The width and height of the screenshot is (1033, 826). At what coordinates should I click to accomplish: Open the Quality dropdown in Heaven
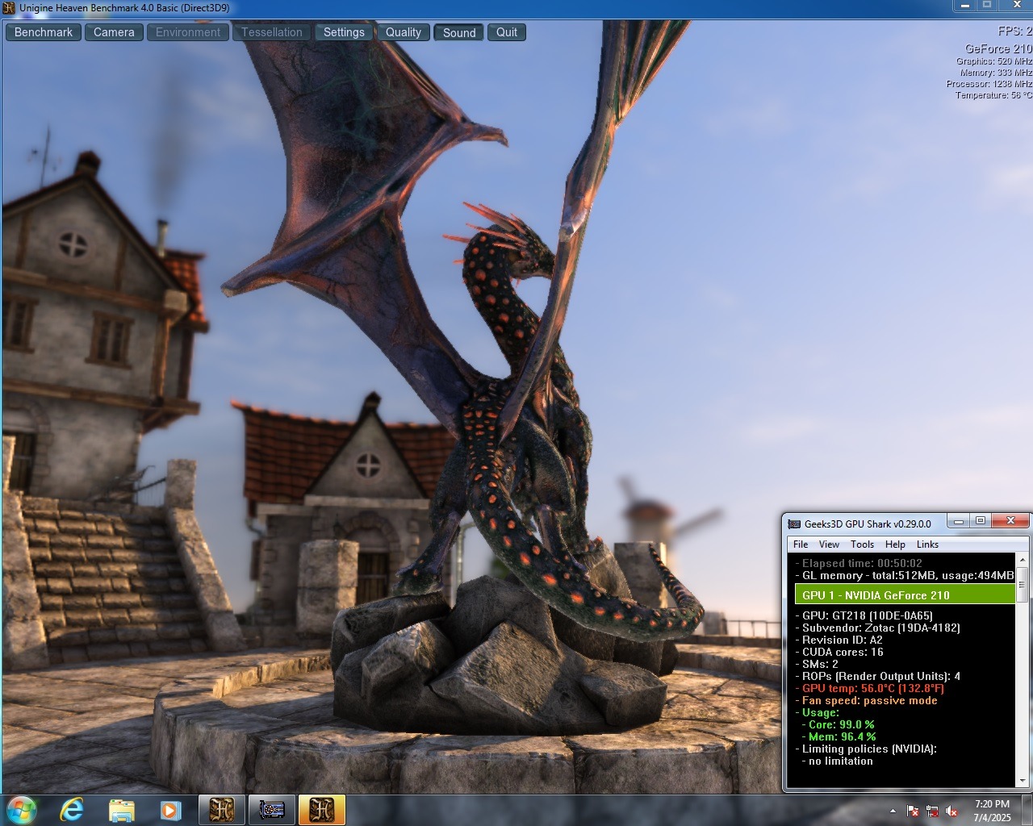[x=403, y=32]
